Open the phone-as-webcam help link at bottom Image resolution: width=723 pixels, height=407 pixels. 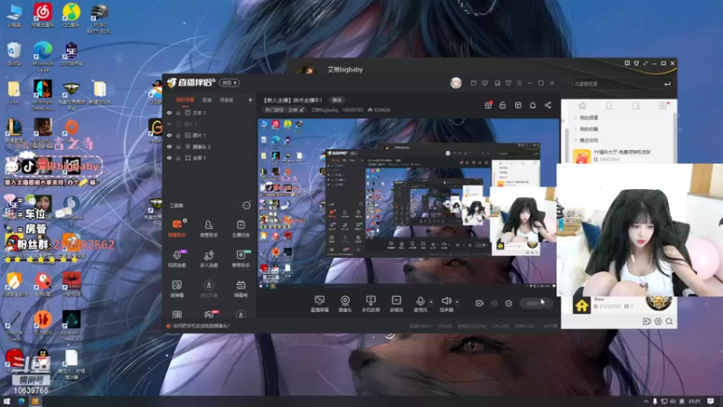click(x=201, y=326)
